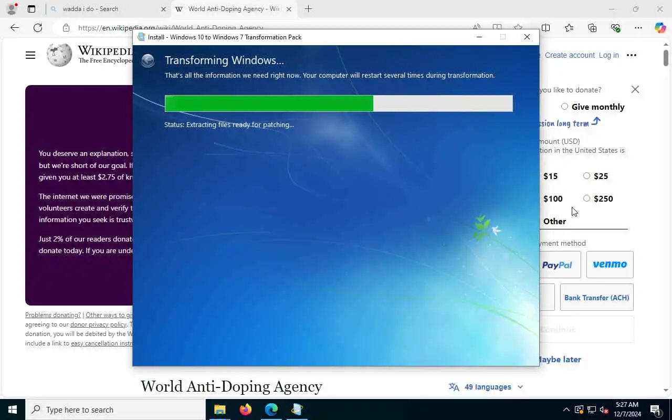Click Maybe later on donation banner
Screen dimensions: 672x420
[559, 360]
